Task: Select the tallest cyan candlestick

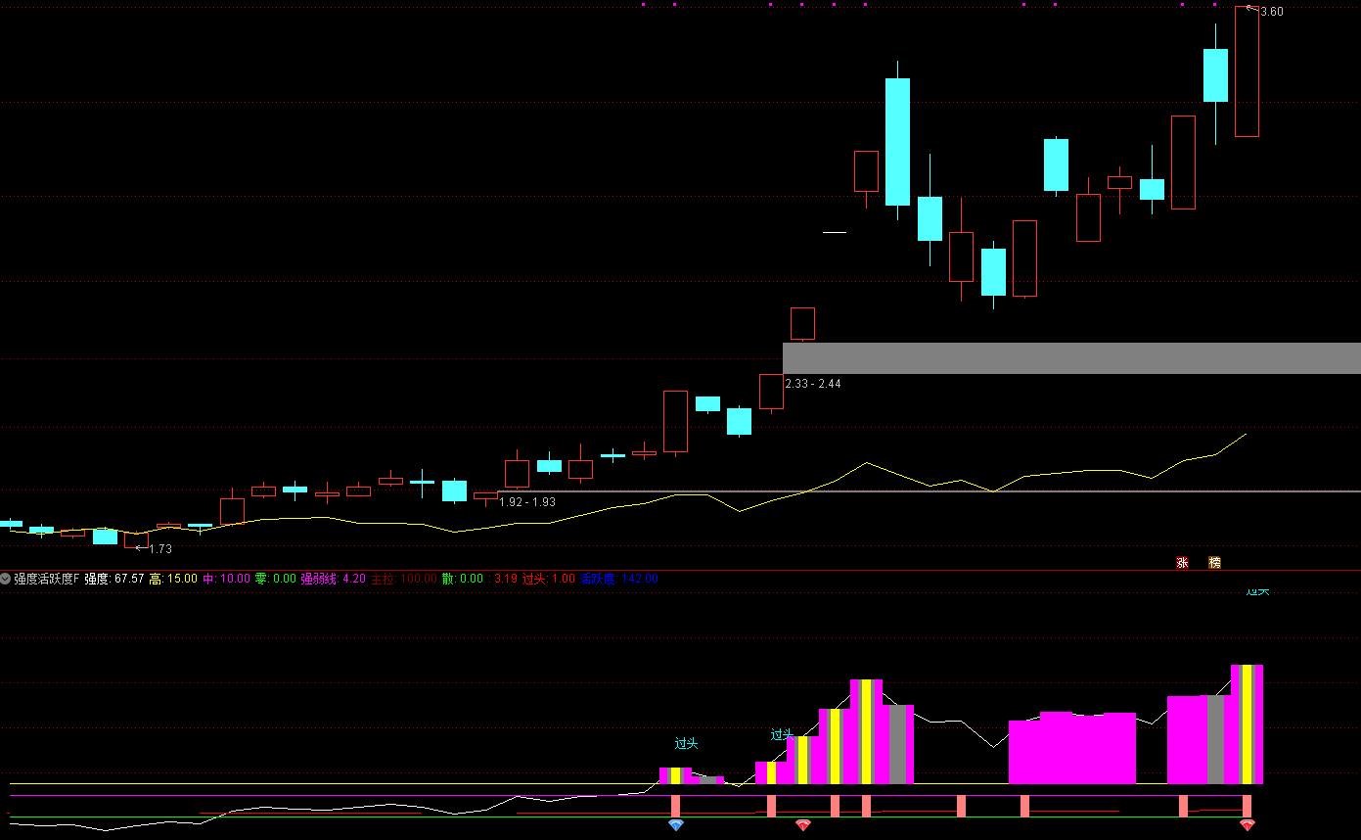Action: 897,142
